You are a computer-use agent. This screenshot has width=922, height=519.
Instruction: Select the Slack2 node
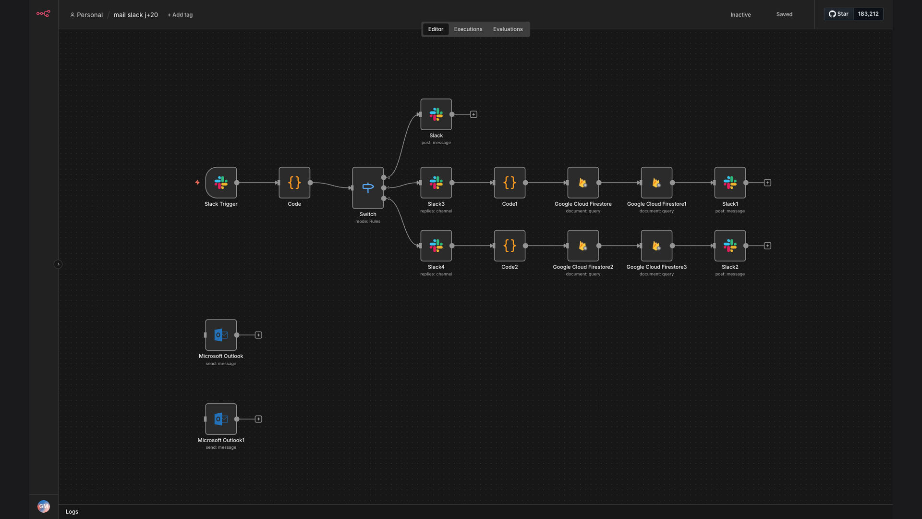tap(730, 246)
